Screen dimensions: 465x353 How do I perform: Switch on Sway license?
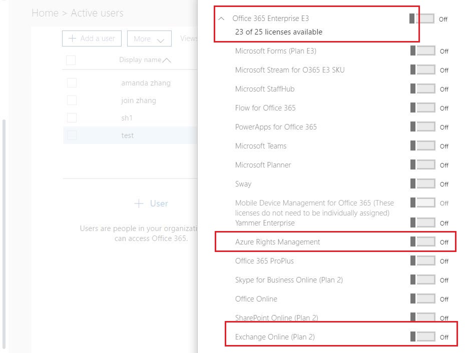click(x=423, y=183)
